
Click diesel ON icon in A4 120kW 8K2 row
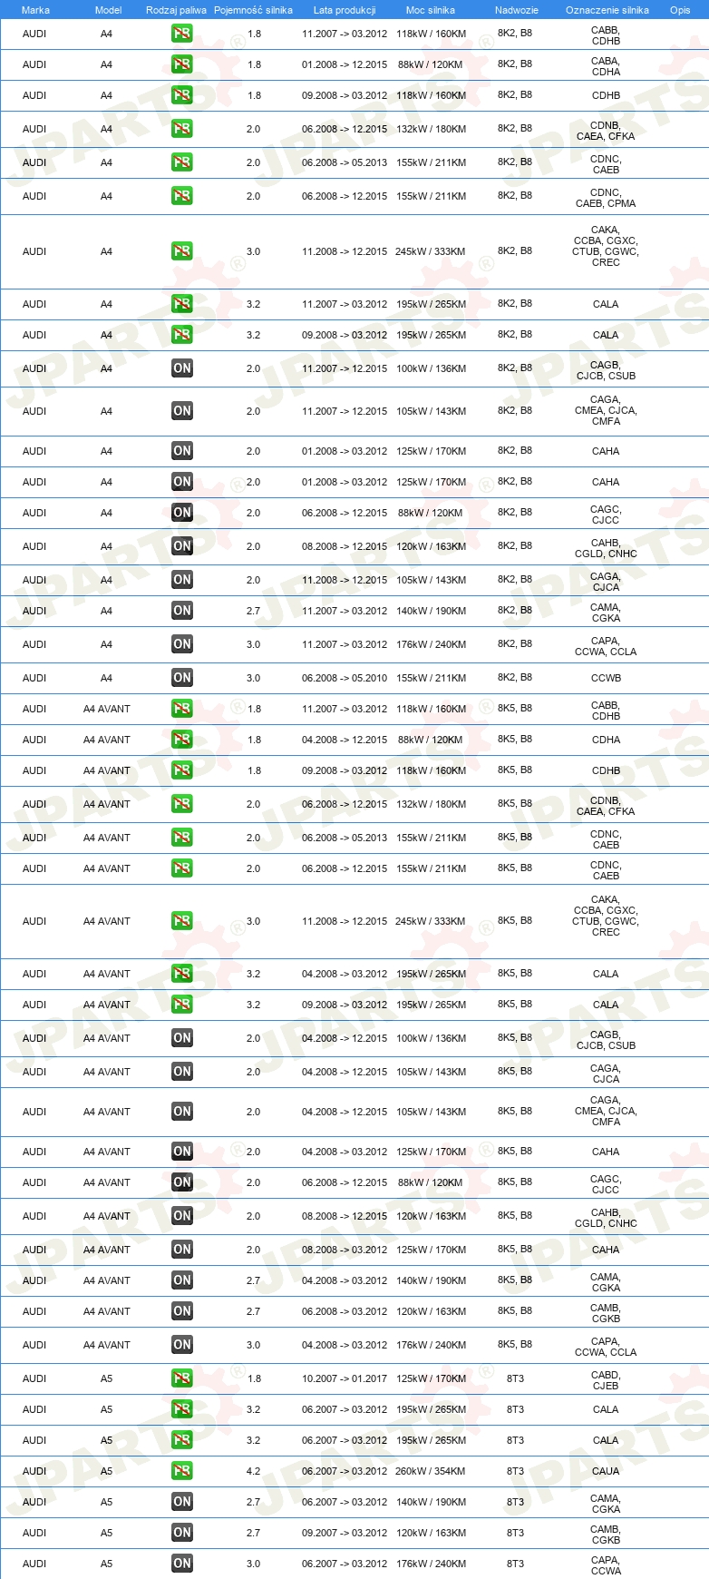[182, 546]
